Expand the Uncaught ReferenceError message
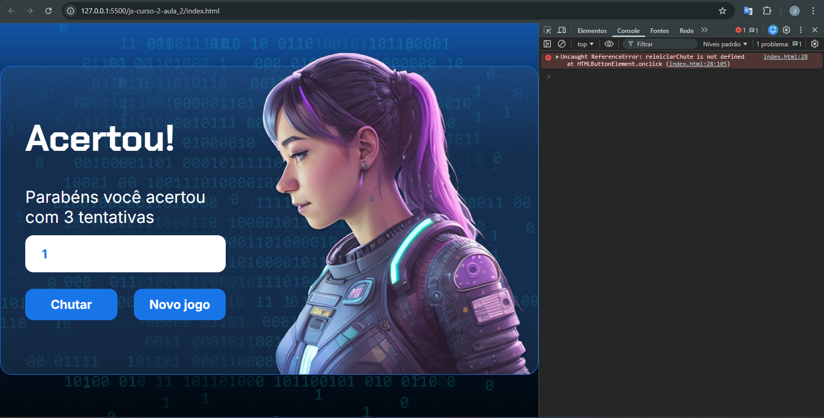The height and width of the screenshot is (418, 824). point(557,57)
